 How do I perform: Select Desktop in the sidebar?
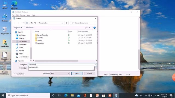tap(20, 38)
